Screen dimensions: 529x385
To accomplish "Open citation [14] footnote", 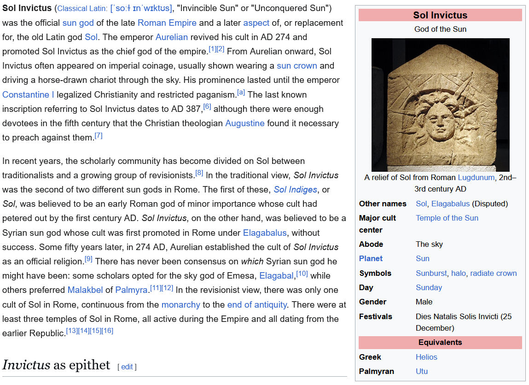I will [x=84, y=331].
